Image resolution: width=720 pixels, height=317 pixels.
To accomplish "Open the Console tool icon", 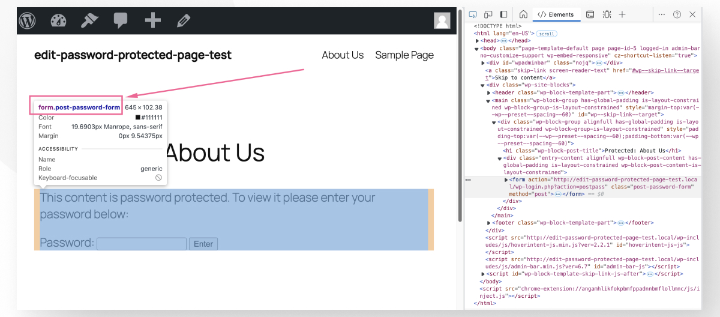I will [590, 14].
